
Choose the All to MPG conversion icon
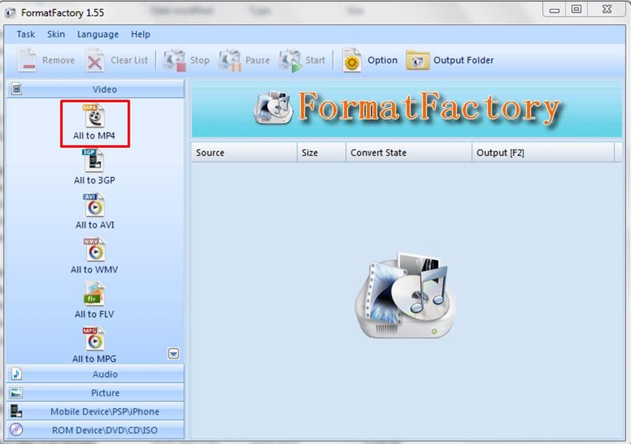tap(94, 339)
